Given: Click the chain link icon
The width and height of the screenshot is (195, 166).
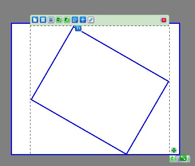Looking at the screenshot, I should 91,20.
